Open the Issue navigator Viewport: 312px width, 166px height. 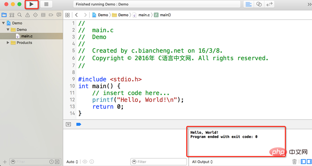(x=28, y=15)
